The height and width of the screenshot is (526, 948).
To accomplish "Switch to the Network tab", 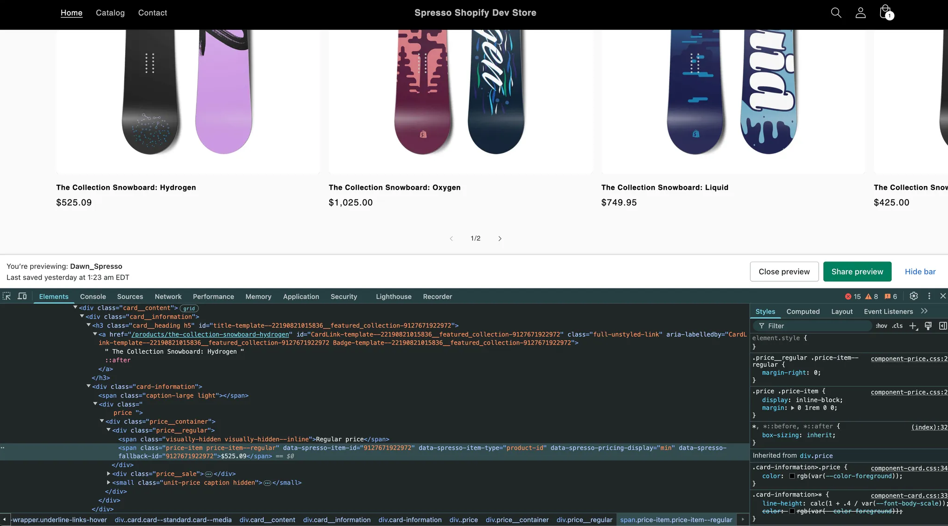I will pos(168,297).
